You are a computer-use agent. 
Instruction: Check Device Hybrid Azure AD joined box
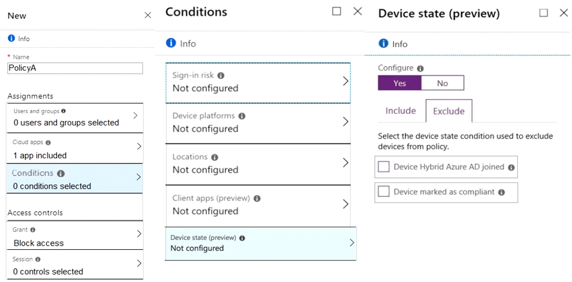384,167
